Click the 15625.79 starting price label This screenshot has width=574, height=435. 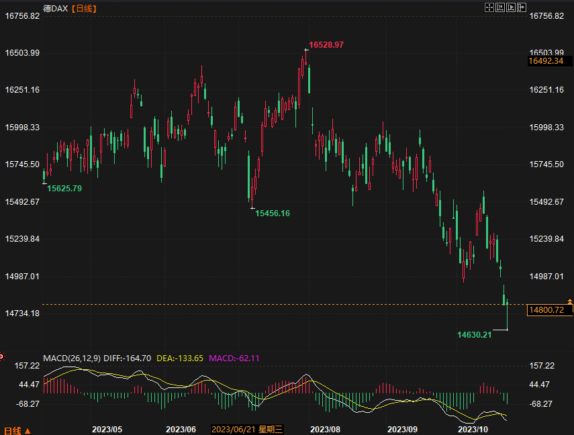64,189
